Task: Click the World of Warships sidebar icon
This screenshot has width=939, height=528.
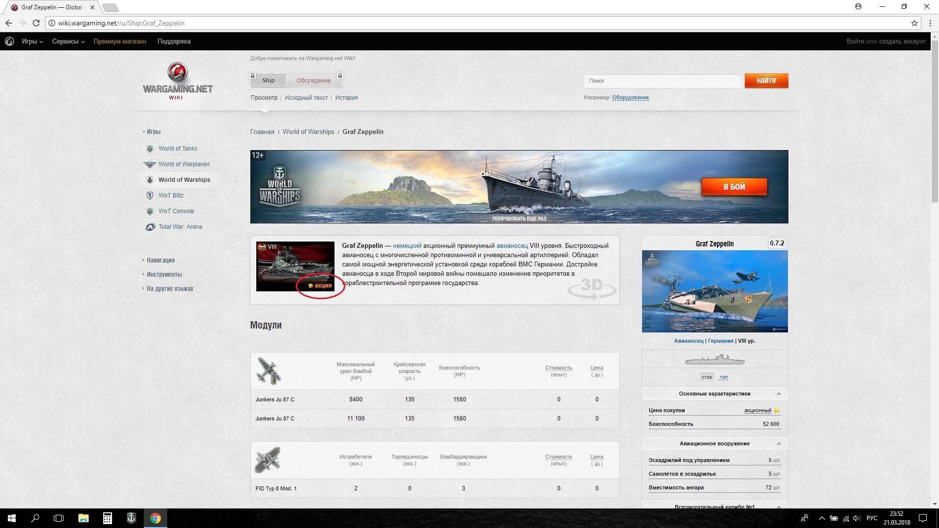Action: pos(150,180)
